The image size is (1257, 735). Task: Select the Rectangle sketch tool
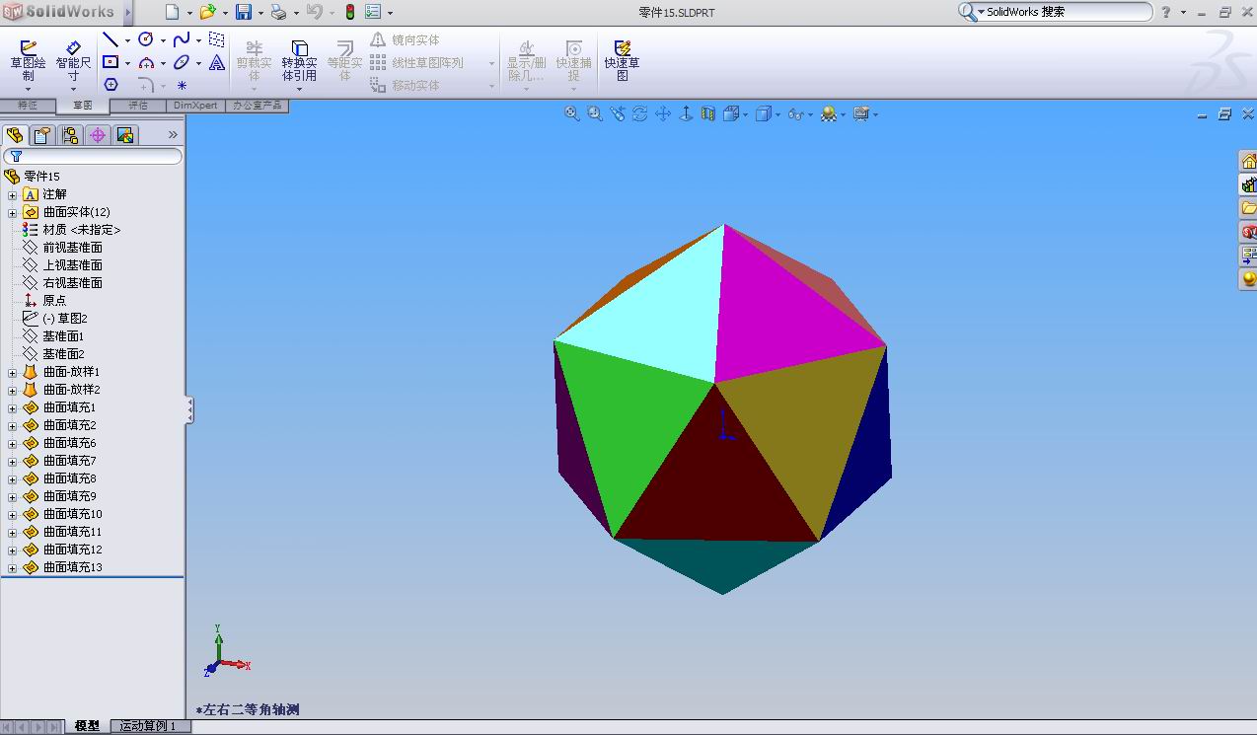click(111, 62)
